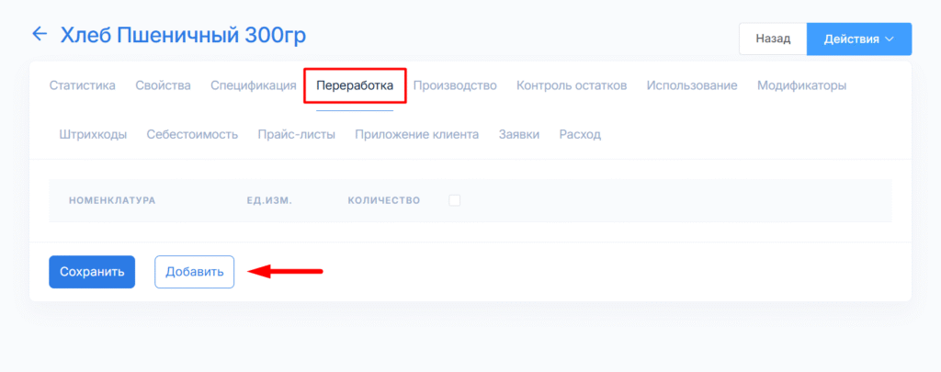Select the Переработка tab
This screenshot has height=372, width=941.
click(x=355, y=86)
